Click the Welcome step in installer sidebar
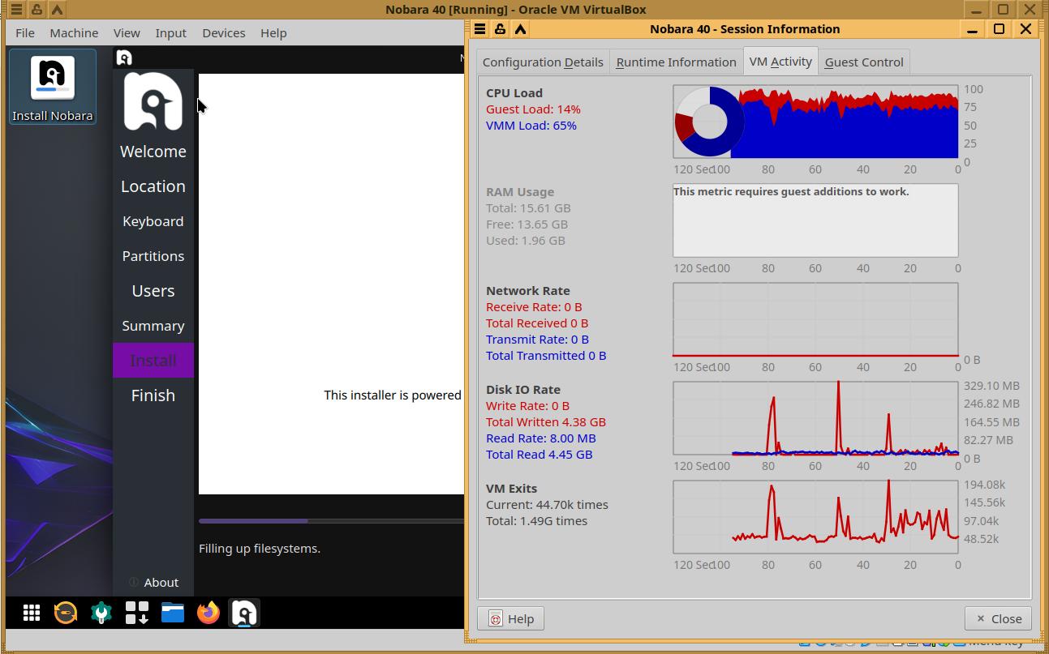This screenshot has width=1049, height=654. [x=153, y=152]
